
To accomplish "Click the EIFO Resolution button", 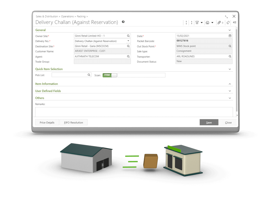I will point(73,122).
